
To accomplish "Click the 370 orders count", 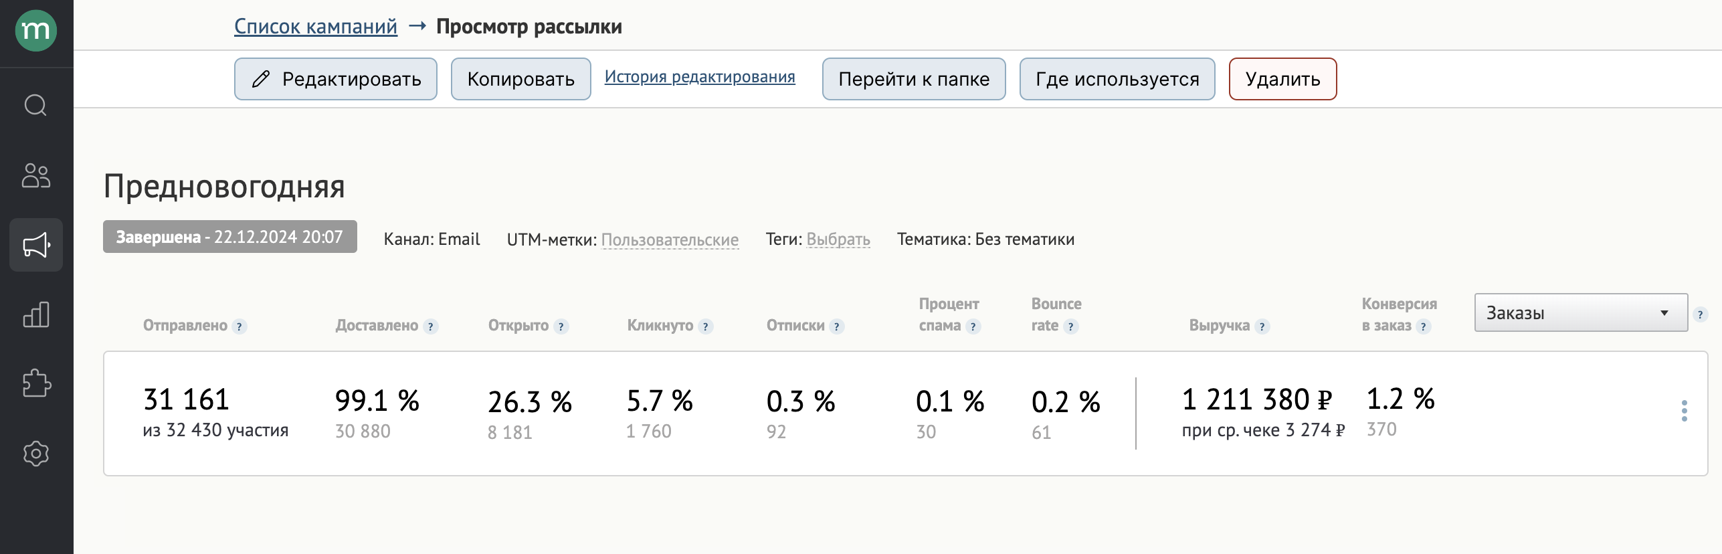I will click(1381, 430).
